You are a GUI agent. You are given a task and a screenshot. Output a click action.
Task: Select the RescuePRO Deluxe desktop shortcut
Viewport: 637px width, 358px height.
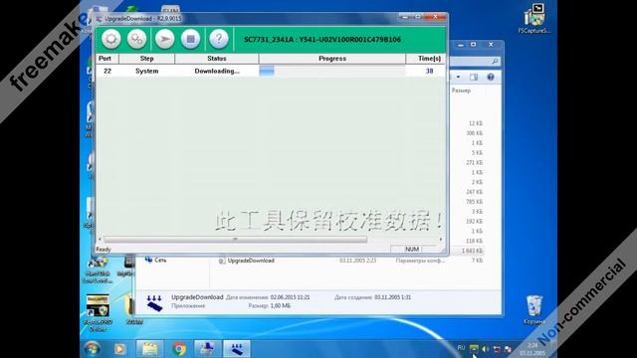pos(98,313)
